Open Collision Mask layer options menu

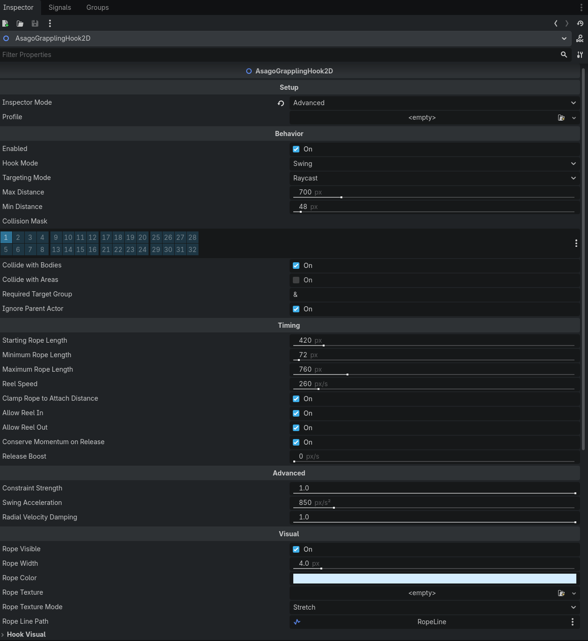576,243
